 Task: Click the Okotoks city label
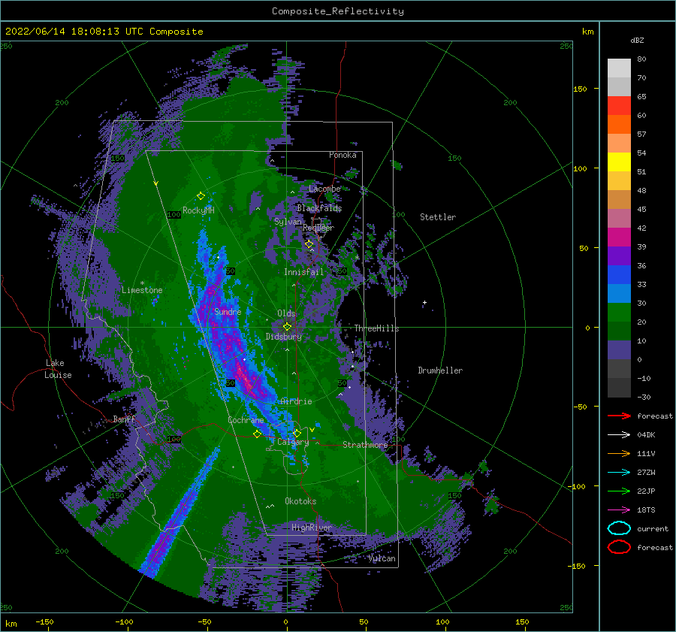click(x=300, y=501)
